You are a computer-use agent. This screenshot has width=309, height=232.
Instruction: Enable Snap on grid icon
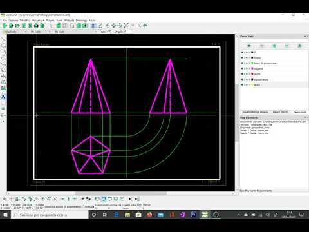click(17, 199)
